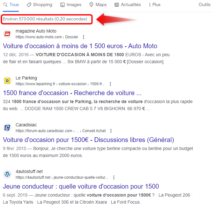Click the '12 déc. 2016' snippet date

coord(16,55)
